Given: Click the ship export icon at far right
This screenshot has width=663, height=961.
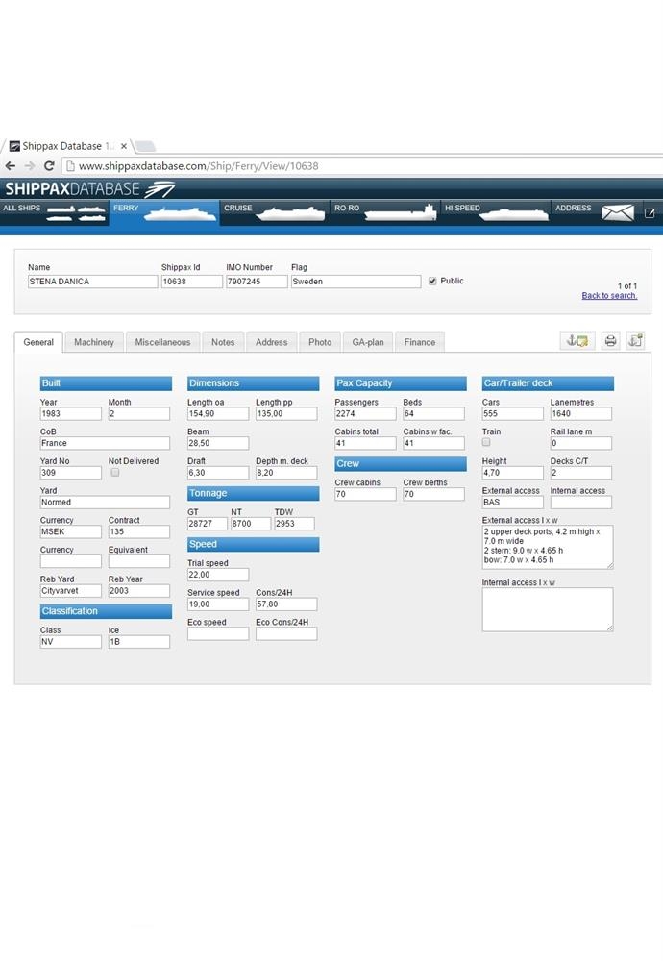Looking at the screenshot, I should (x=635, y=341).
